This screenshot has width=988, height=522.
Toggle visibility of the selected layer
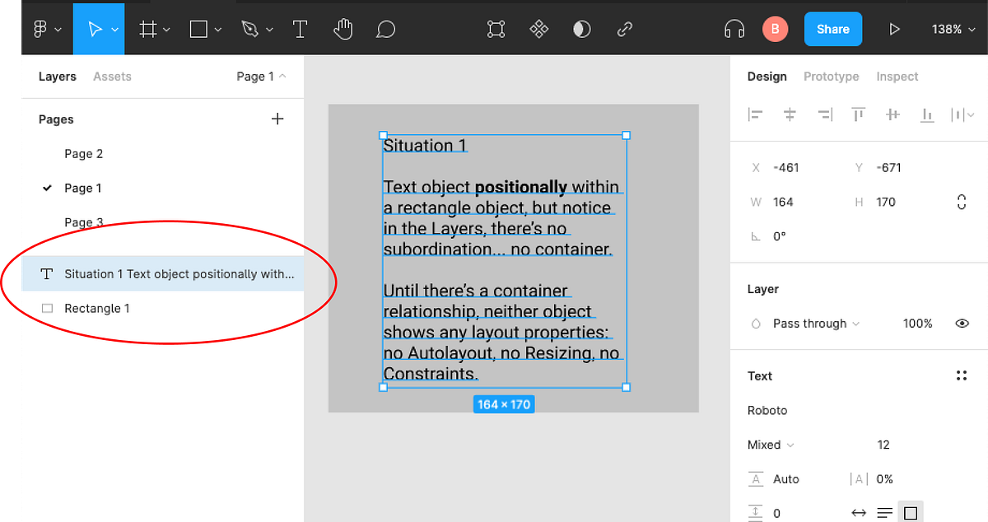pos(962,323)
